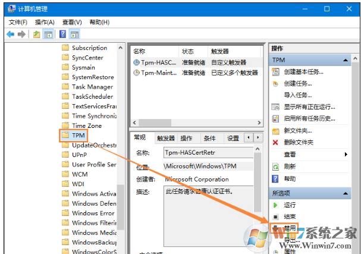Click 删除文件夹 action link
This screenshot has height=254, width=361.
point(299,143)
